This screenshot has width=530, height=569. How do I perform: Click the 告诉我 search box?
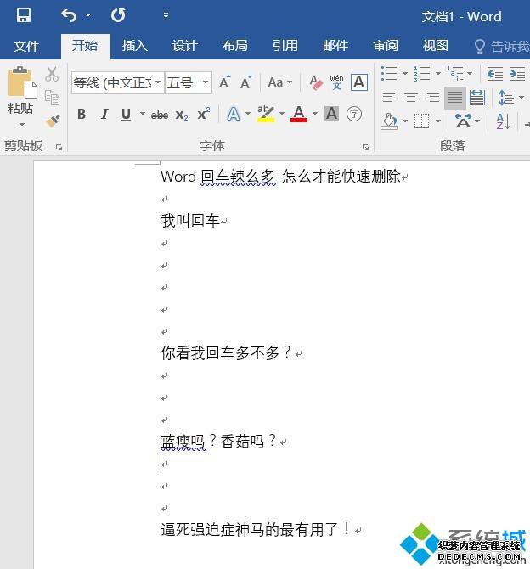(x=502, y=47)
